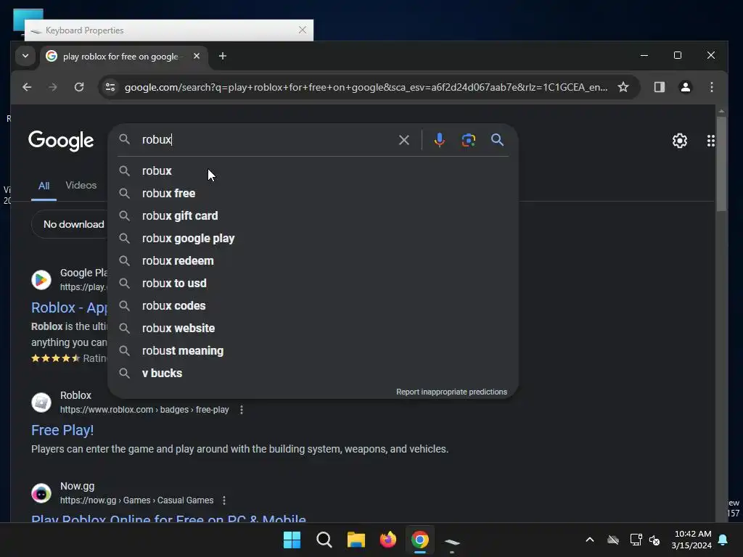
Task: Select the 'robux gift card' suggestion
Action: point(313,216)
